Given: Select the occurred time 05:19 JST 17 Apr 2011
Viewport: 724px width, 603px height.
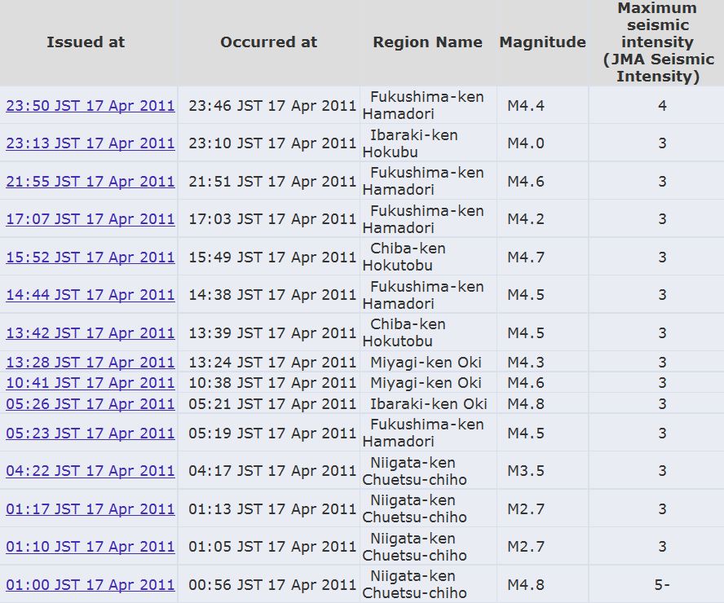Looking at the screenshot, I should (272, 434).
